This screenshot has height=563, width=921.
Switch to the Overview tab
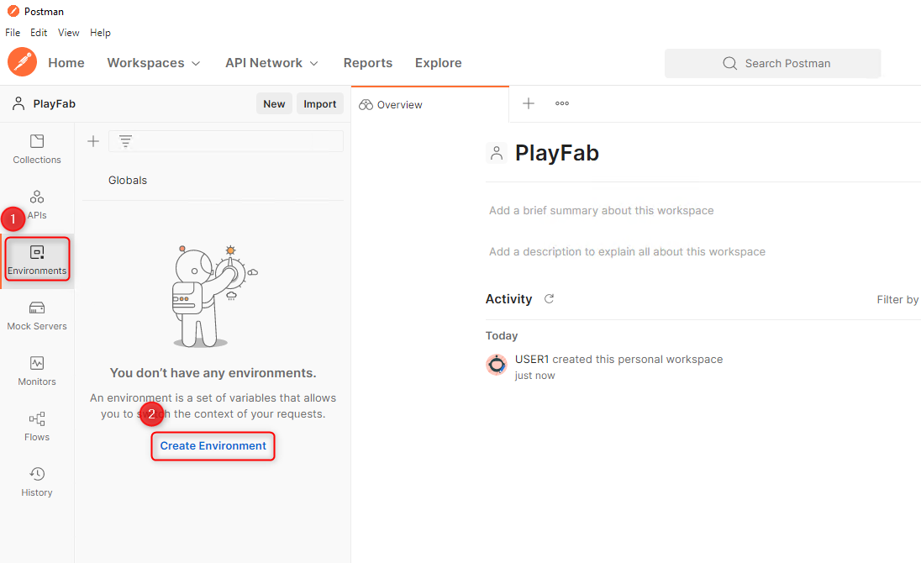(390, 104)
